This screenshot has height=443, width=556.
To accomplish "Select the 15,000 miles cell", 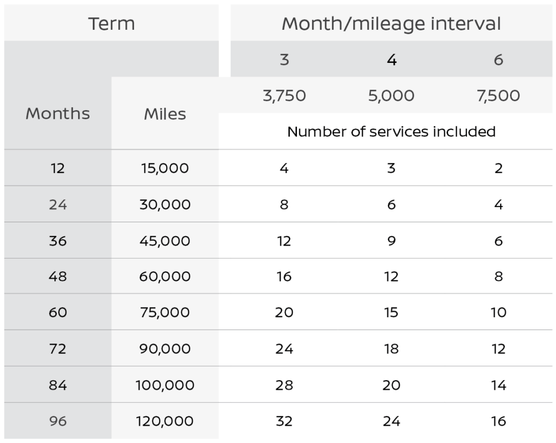I will pos(165,168).
